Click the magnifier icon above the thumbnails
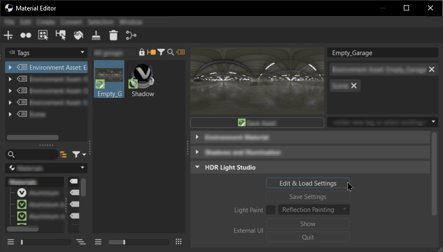 (x=171, y=52)
